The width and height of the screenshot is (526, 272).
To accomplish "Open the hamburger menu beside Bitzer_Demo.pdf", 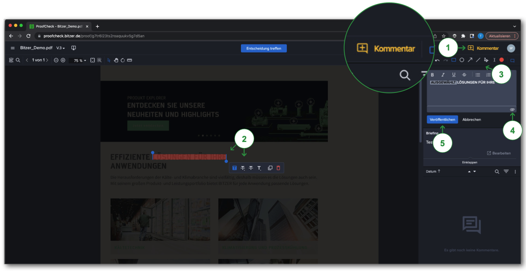I will [x=13, y=48].
